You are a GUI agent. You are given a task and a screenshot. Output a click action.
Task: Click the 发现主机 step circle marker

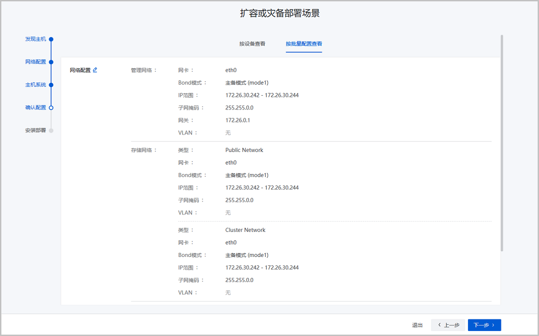pyautogui.click(x=51, y=40)
